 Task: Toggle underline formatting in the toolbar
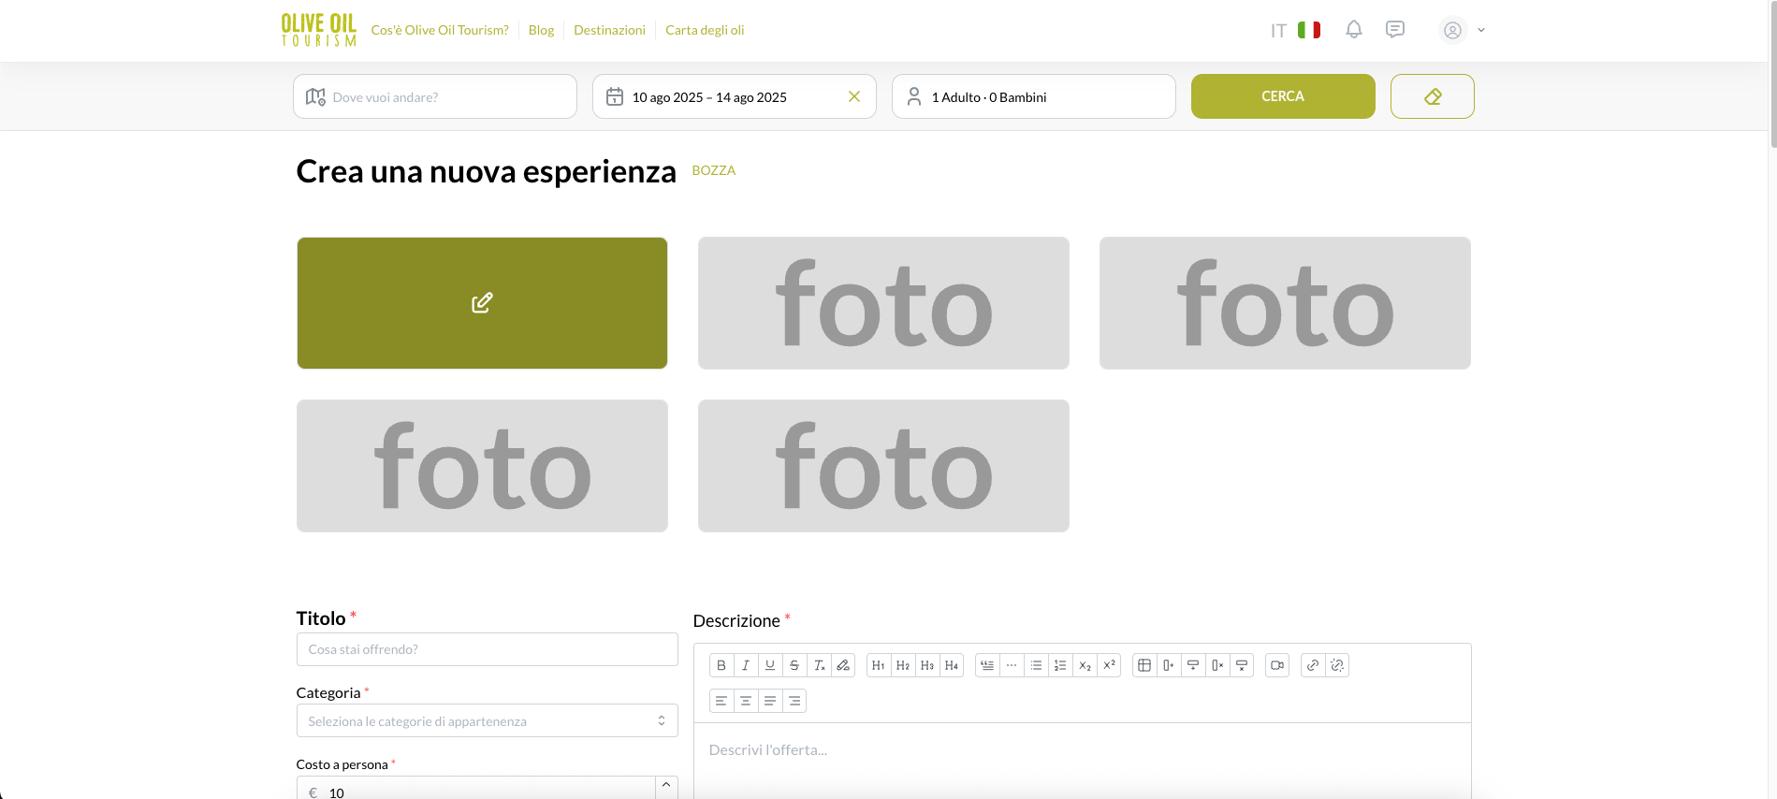pos(770,665)
